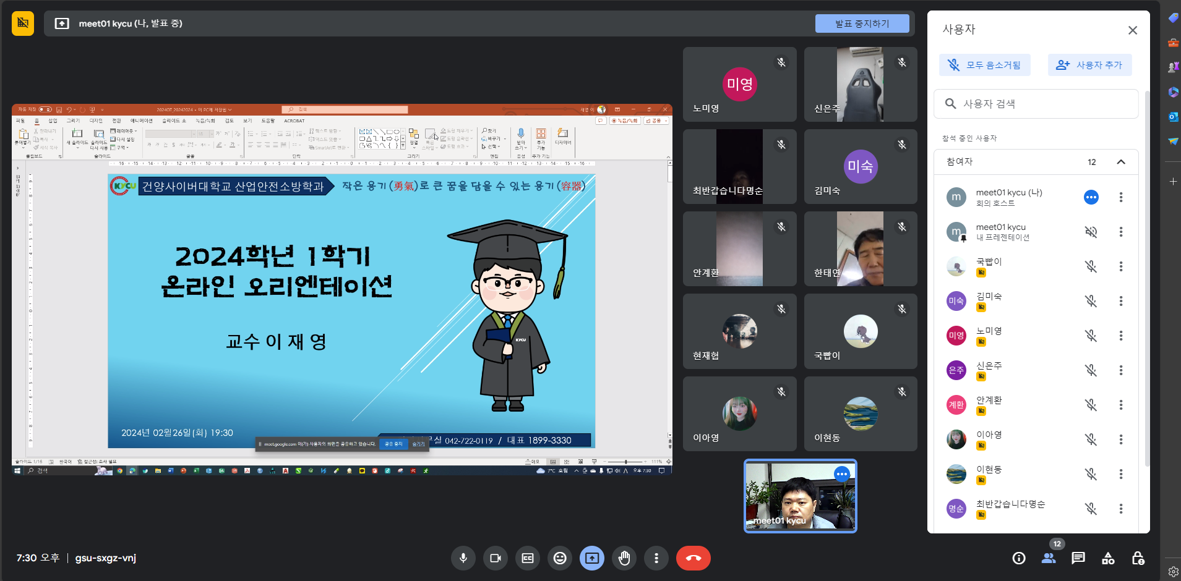Viewport: 1181px width, 581px height.
Task: Toggle captions (CC) button
Action: point(527,558)
